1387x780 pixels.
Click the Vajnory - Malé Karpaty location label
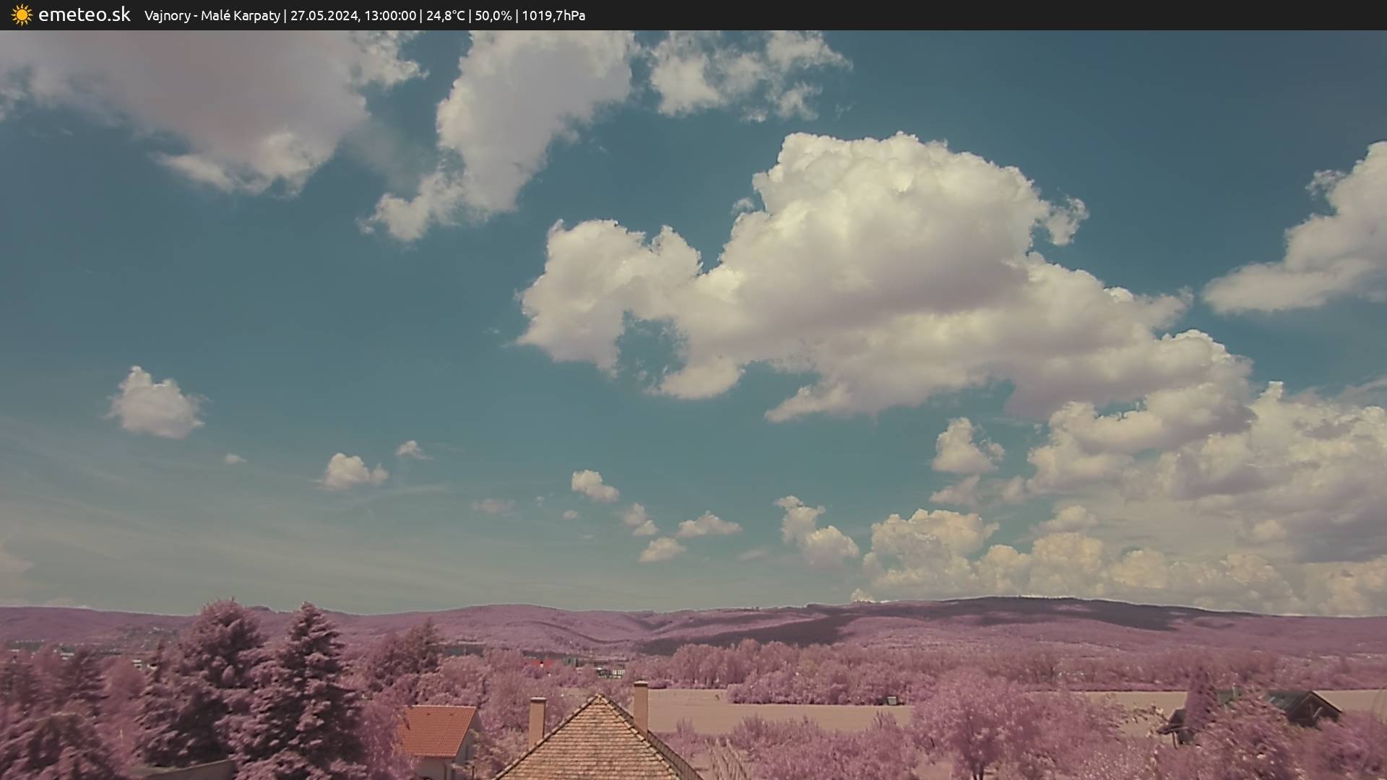tap(212, 15)
